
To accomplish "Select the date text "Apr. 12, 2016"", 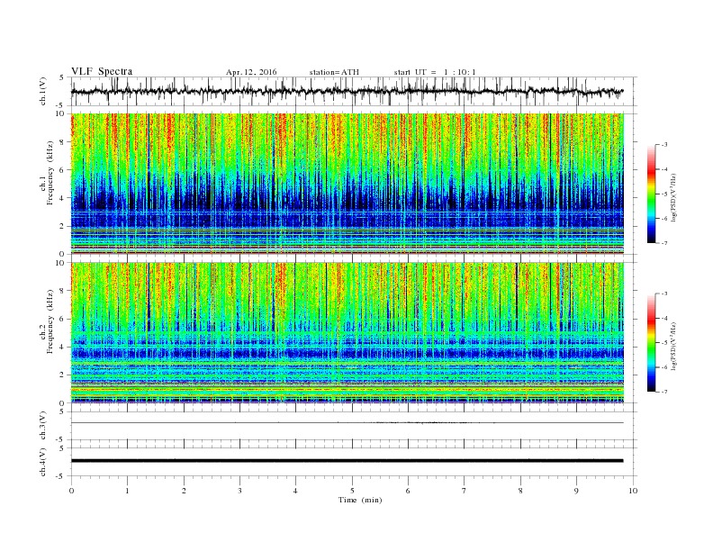I will [x=251, y=72].
